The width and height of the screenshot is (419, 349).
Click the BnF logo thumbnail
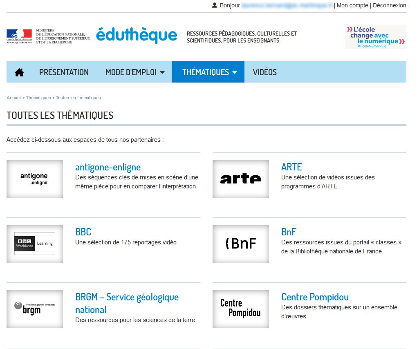241,244
